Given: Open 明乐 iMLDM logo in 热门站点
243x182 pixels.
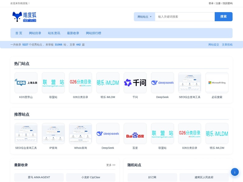Looking at the screenshot, I should pyautogui.click(x=108, y=83).
